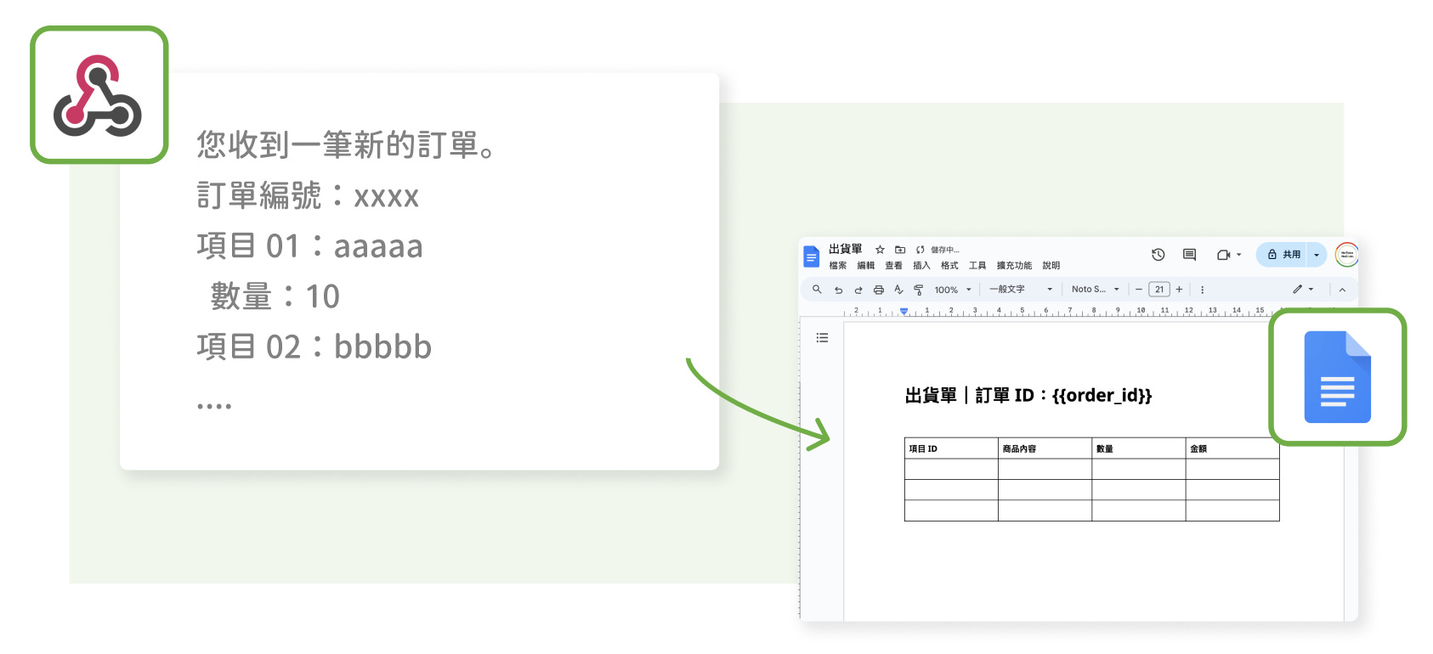
Task: Click the text 項目 02：bbbbb
Action: (x=314, y=347)
